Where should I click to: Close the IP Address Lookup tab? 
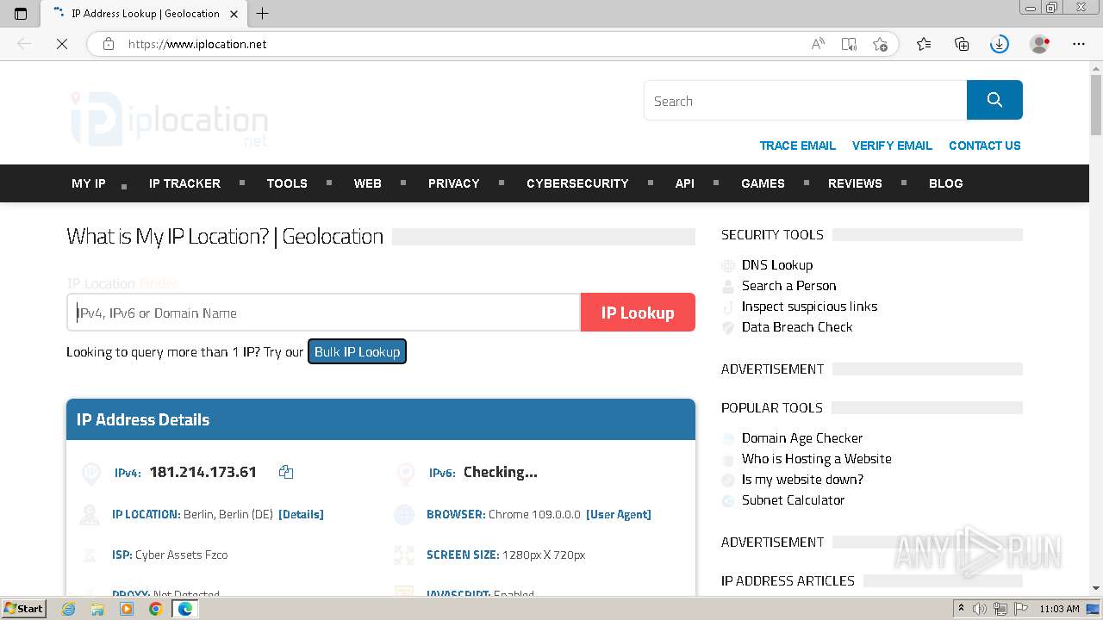[x=234, y=14]
